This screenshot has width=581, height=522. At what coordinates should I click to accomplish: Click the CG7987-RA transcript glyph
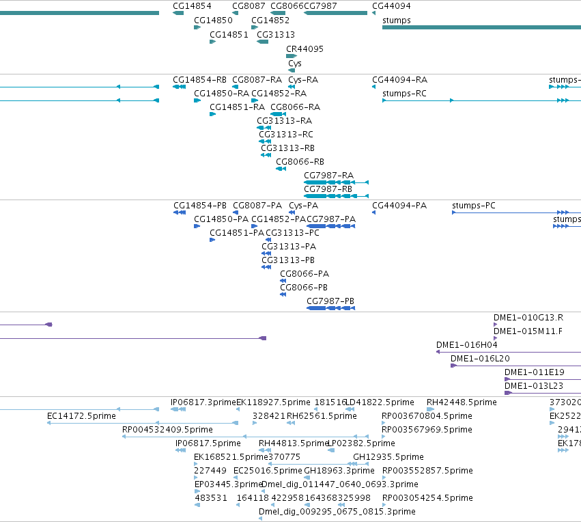tap(336, 182)
